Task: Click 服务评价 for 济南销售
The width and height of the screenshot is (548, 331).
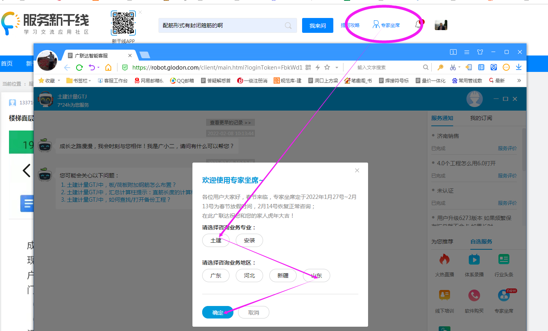Action: [x=507, y=148]
